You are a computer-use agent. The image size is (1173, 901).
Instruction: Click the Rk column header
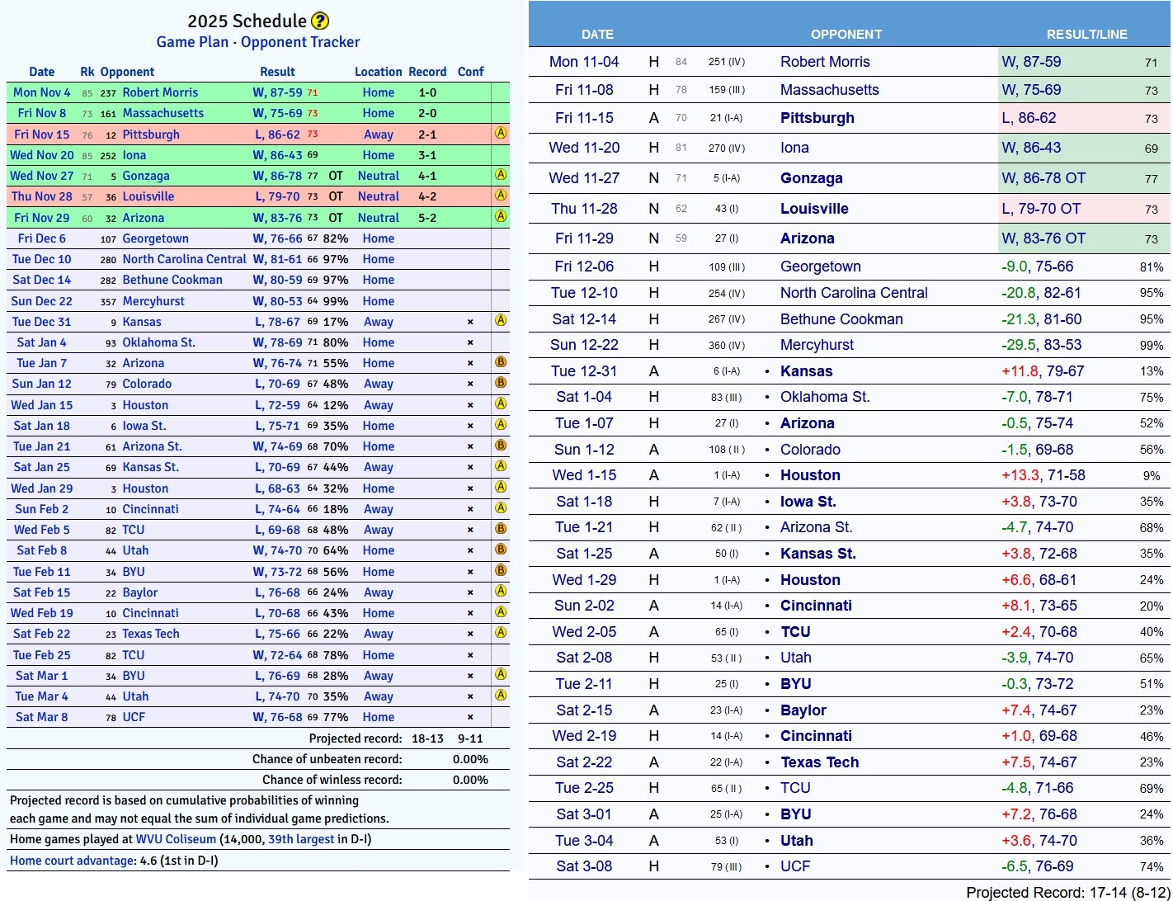click(x=87, y=72)
